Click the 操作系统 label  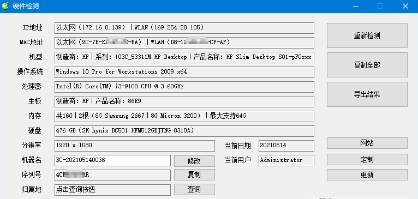pyautogui.click(x=30, y=71)
